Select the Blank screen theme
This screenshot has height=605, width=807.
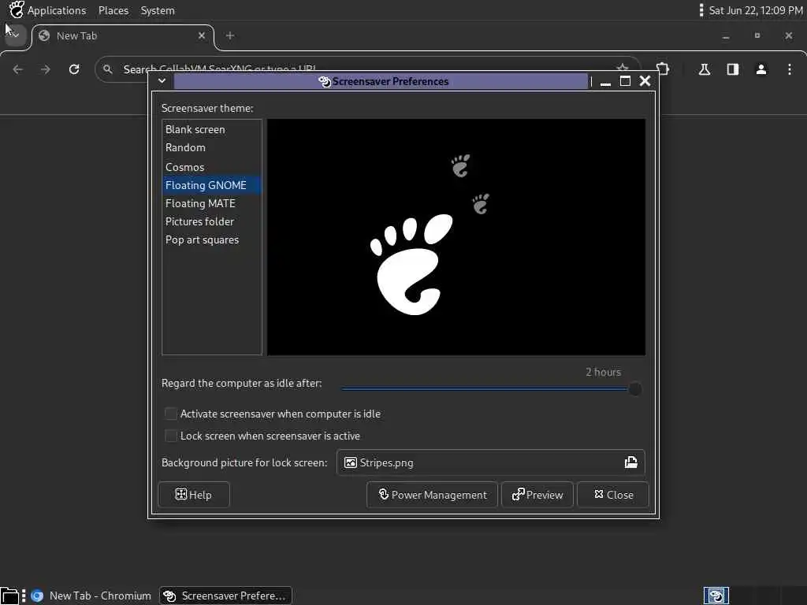point(211,130)
